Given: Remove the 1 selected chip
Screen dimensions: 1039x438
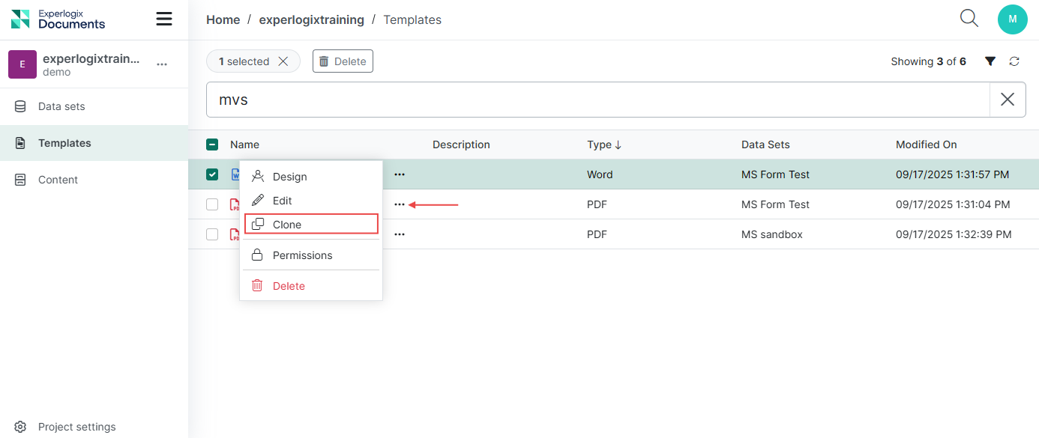Looking at the screenshot, I should pyautogui.click(x=283, y=61).
